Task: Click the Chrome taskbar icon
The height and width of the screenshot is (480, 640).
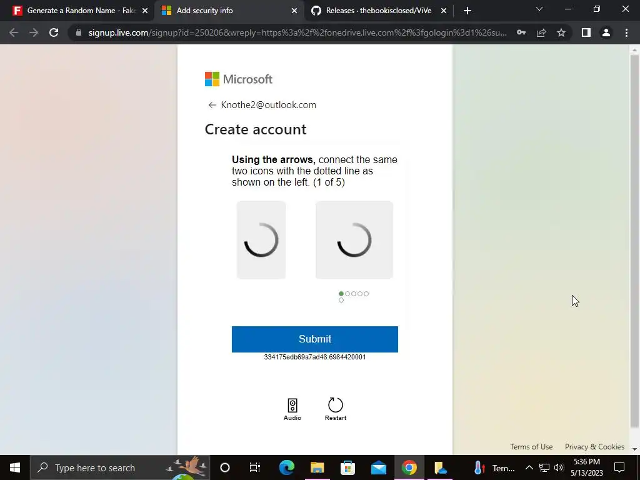Action: 409,467
